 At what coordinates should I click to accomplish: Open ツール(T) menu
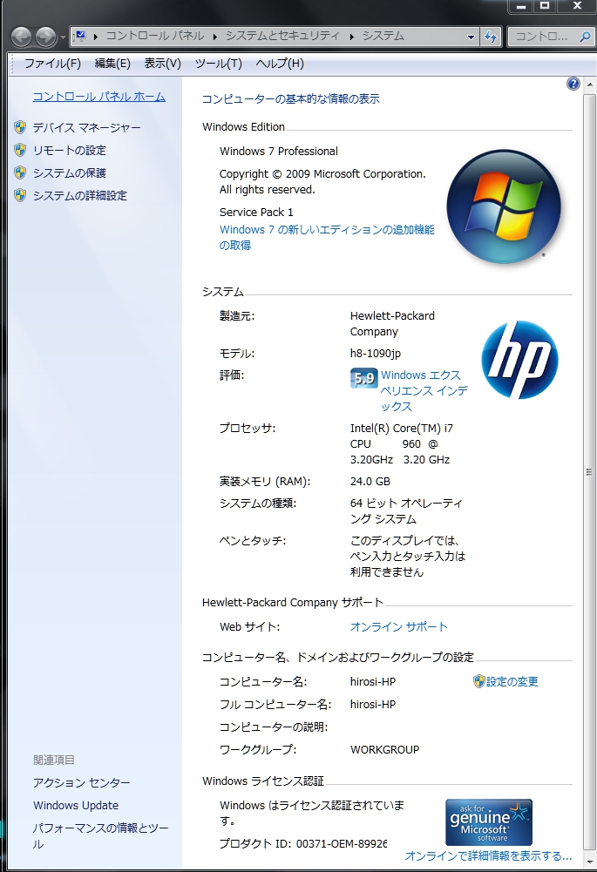click(218, 64)
